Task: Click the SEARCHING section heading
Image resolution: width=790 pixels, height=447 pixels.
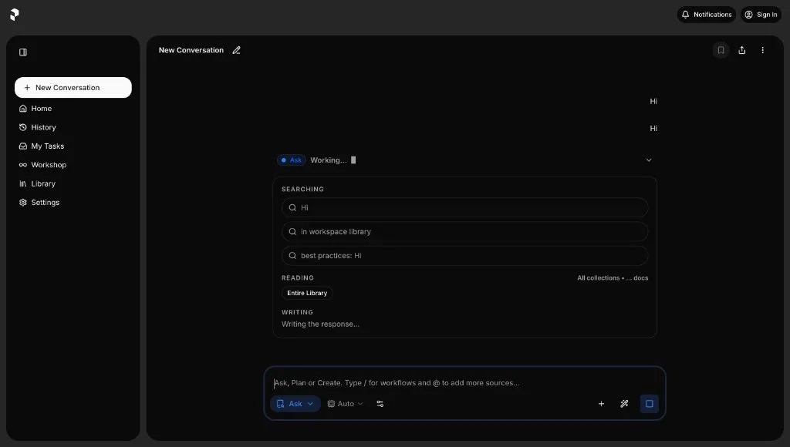Action: point(302,190)
